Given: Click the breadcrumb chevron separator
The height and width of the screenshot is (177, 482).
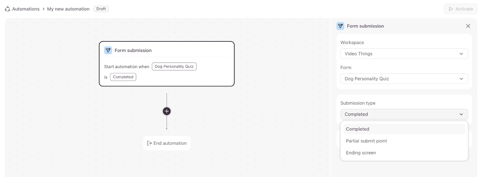Looking at the screenshot, I should pyautogui.click(x=43, y=9).
